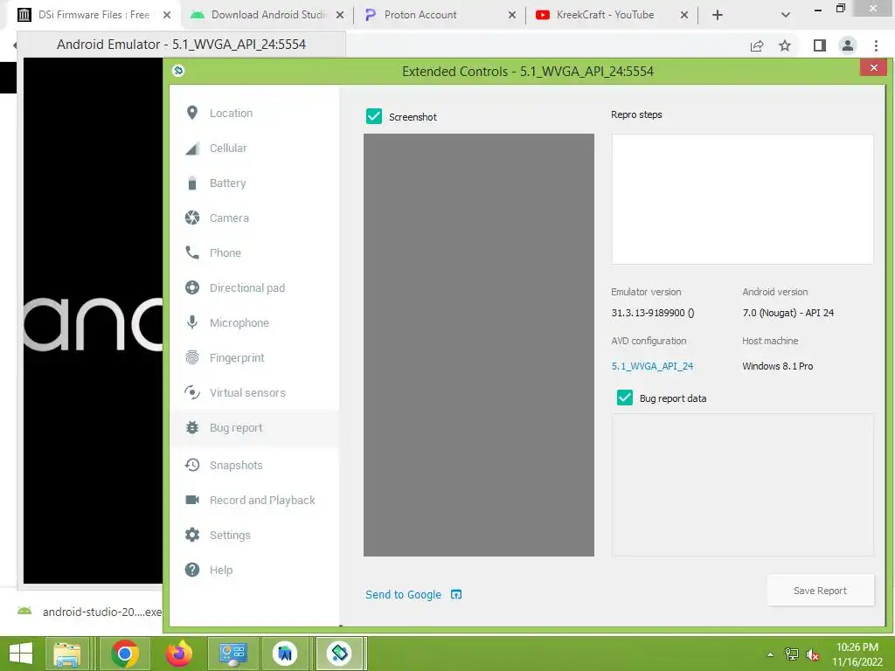Switch to Download Android Studio tab
Viewport: 895px width, 671px height.
pos(268,15)
